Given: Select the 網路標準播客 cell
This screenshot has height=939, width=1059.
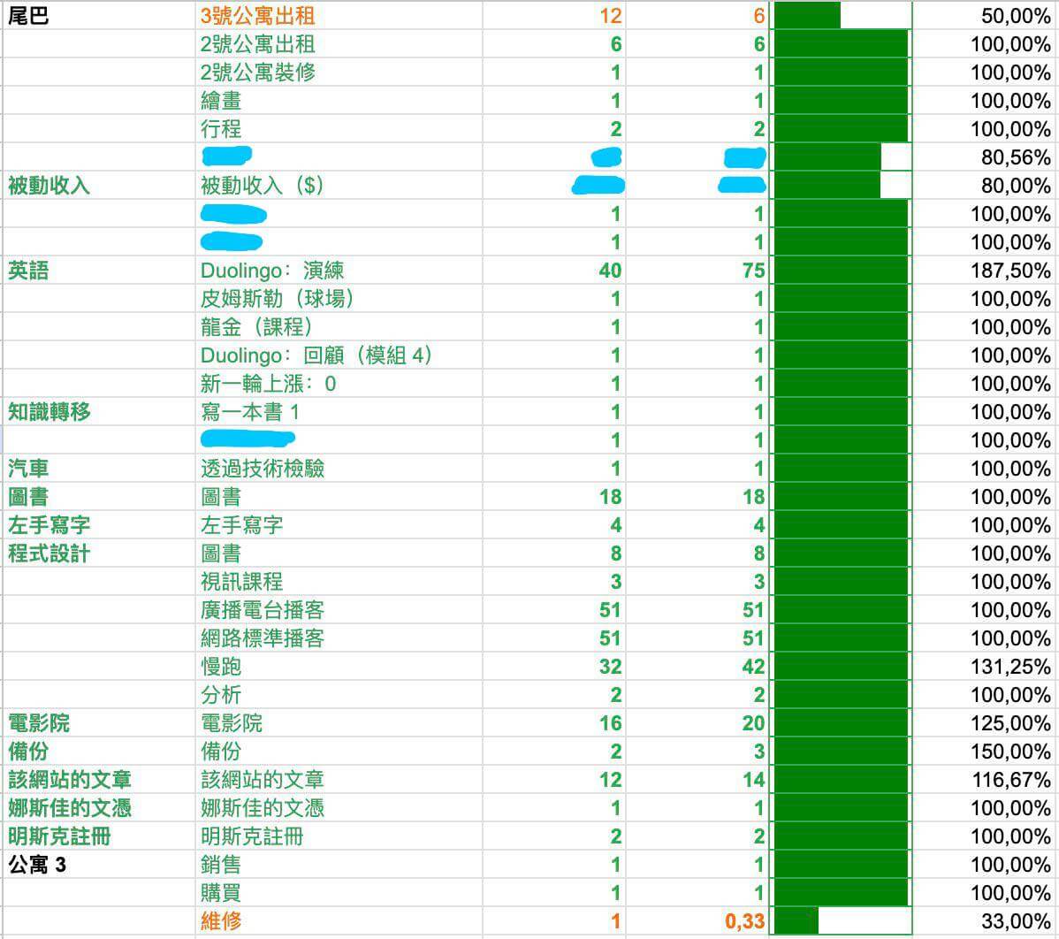Looking at the screenshot, I should [x=339, y=638].
